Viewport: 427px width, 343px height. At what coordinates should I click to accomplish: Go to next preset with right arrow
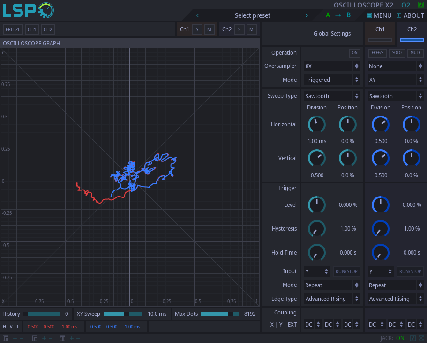point(307,15)
